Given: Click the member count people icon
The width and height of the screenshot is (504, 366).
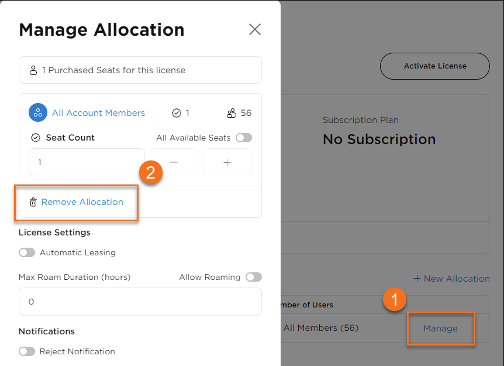Looking at the screenshot, I should point(232,113).
